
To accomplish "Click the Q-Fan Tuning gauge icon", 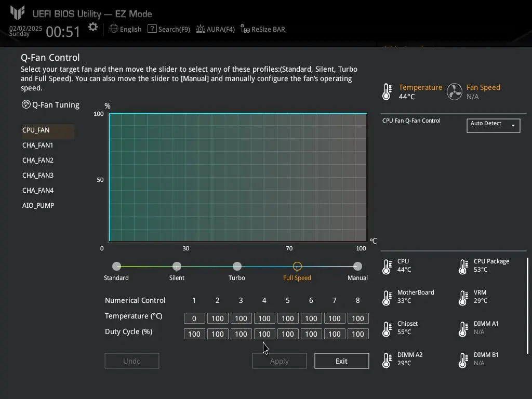I will (26, 104).
